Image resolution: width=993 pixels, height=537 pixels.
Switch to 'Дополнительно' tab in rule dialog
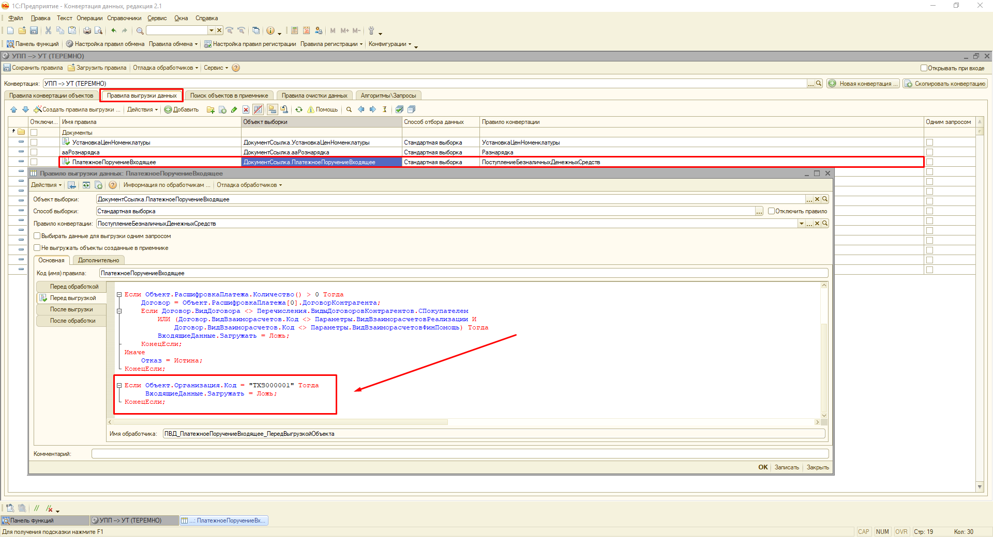(98, 260)
